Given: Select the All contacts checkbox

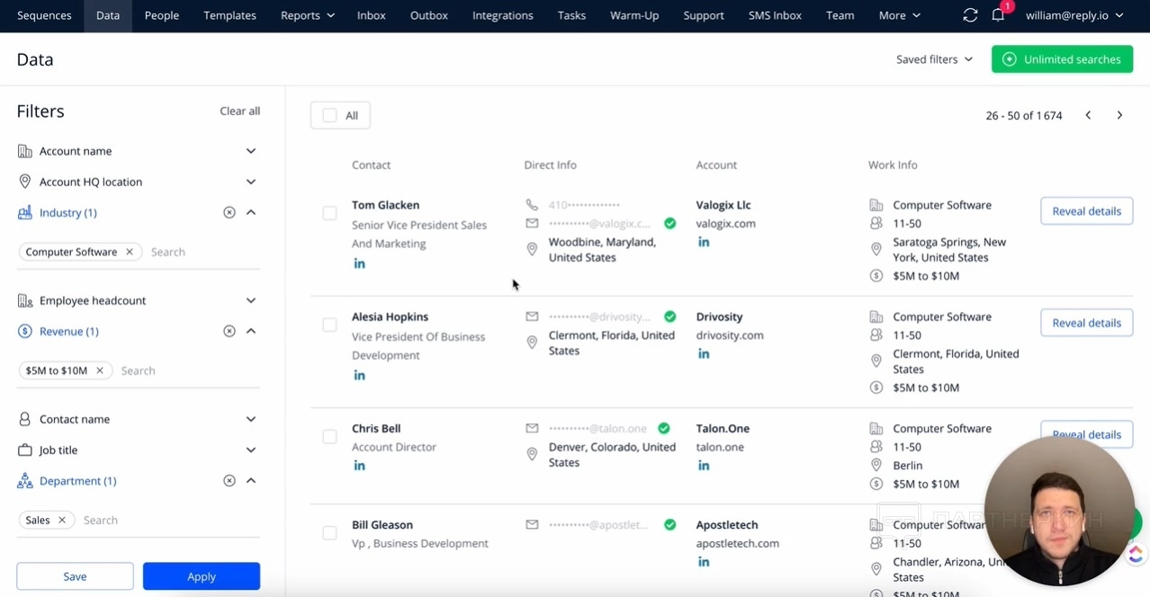Looking at the screenshot, I should click(x=329, y=115).
